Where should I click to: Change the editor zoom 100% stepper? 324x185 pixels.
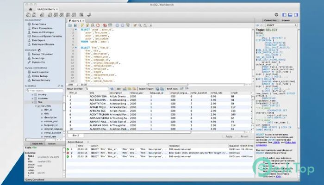(77, 85)
